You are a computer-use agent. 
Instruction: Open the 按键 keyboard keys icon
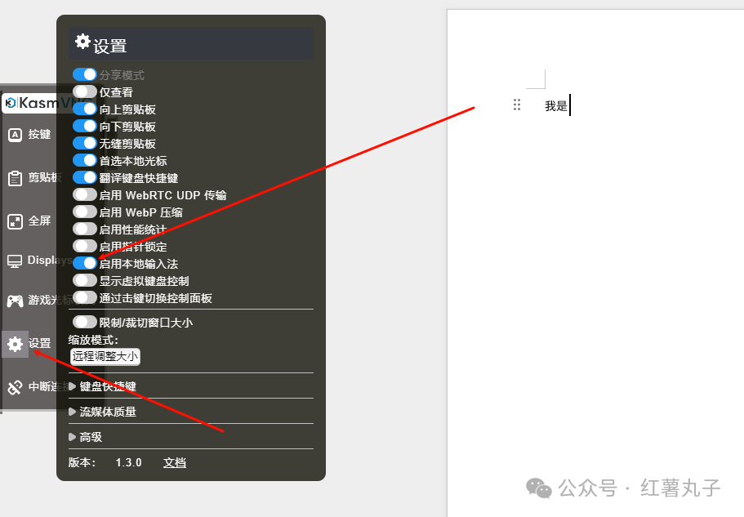(16, 135)
